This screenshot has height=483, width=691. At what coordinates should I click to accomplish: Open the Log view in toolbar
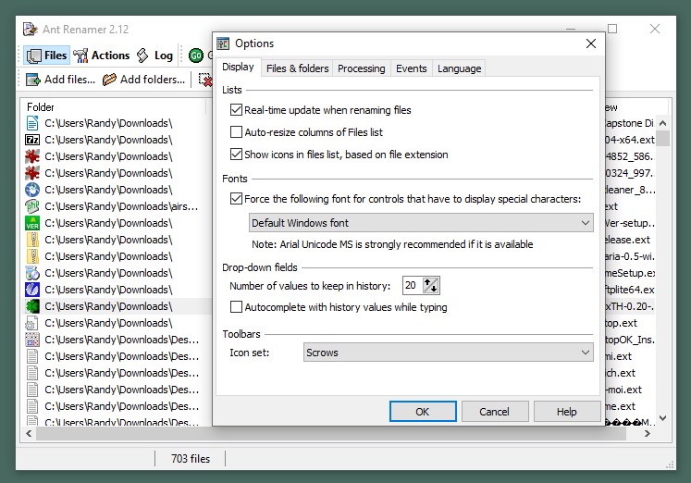click(x=154, y=56)
